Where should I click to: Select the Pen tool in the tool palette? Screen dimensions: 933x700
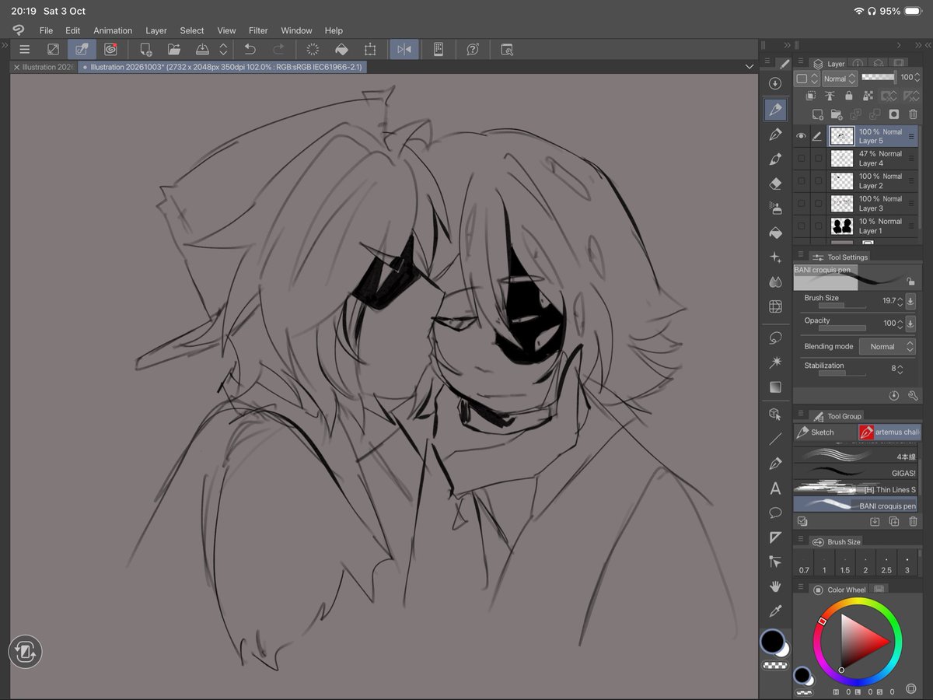click(x=775, y=134)
